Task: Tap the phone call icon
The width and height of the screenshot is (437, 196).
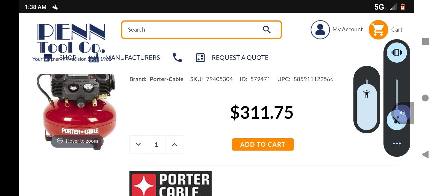Action: 177,57
